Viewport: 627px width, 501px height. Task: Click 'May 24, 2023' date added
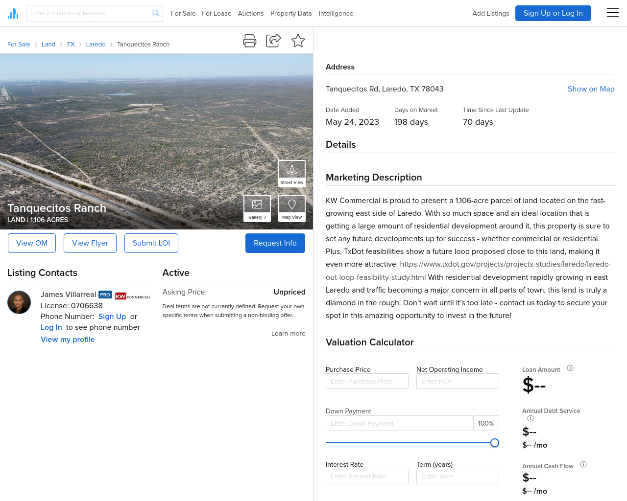[x=352, y=122]
